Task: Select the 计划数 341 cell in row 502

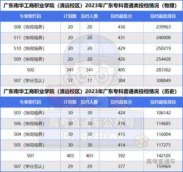Action: click(70, 70)
